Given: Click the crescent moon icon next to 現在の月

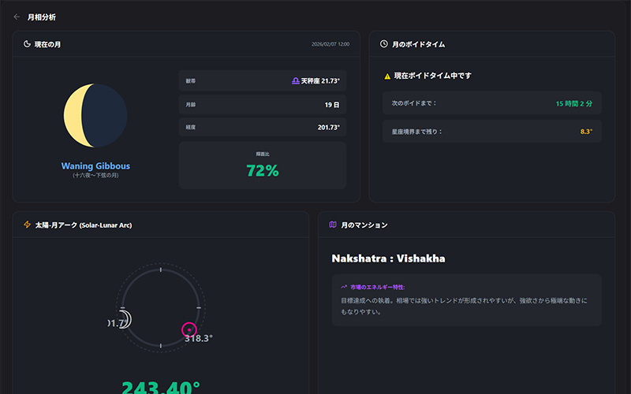Looking at the screenshot, I should (x=27, y=44).
